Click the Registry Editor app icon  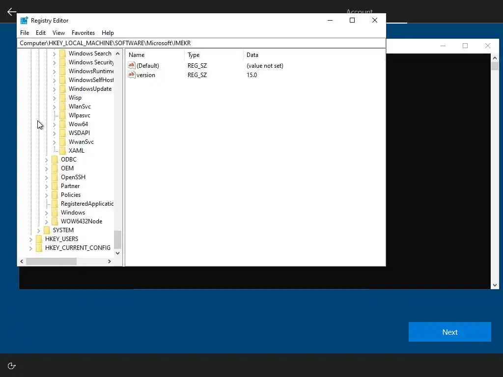click(24, 21)
